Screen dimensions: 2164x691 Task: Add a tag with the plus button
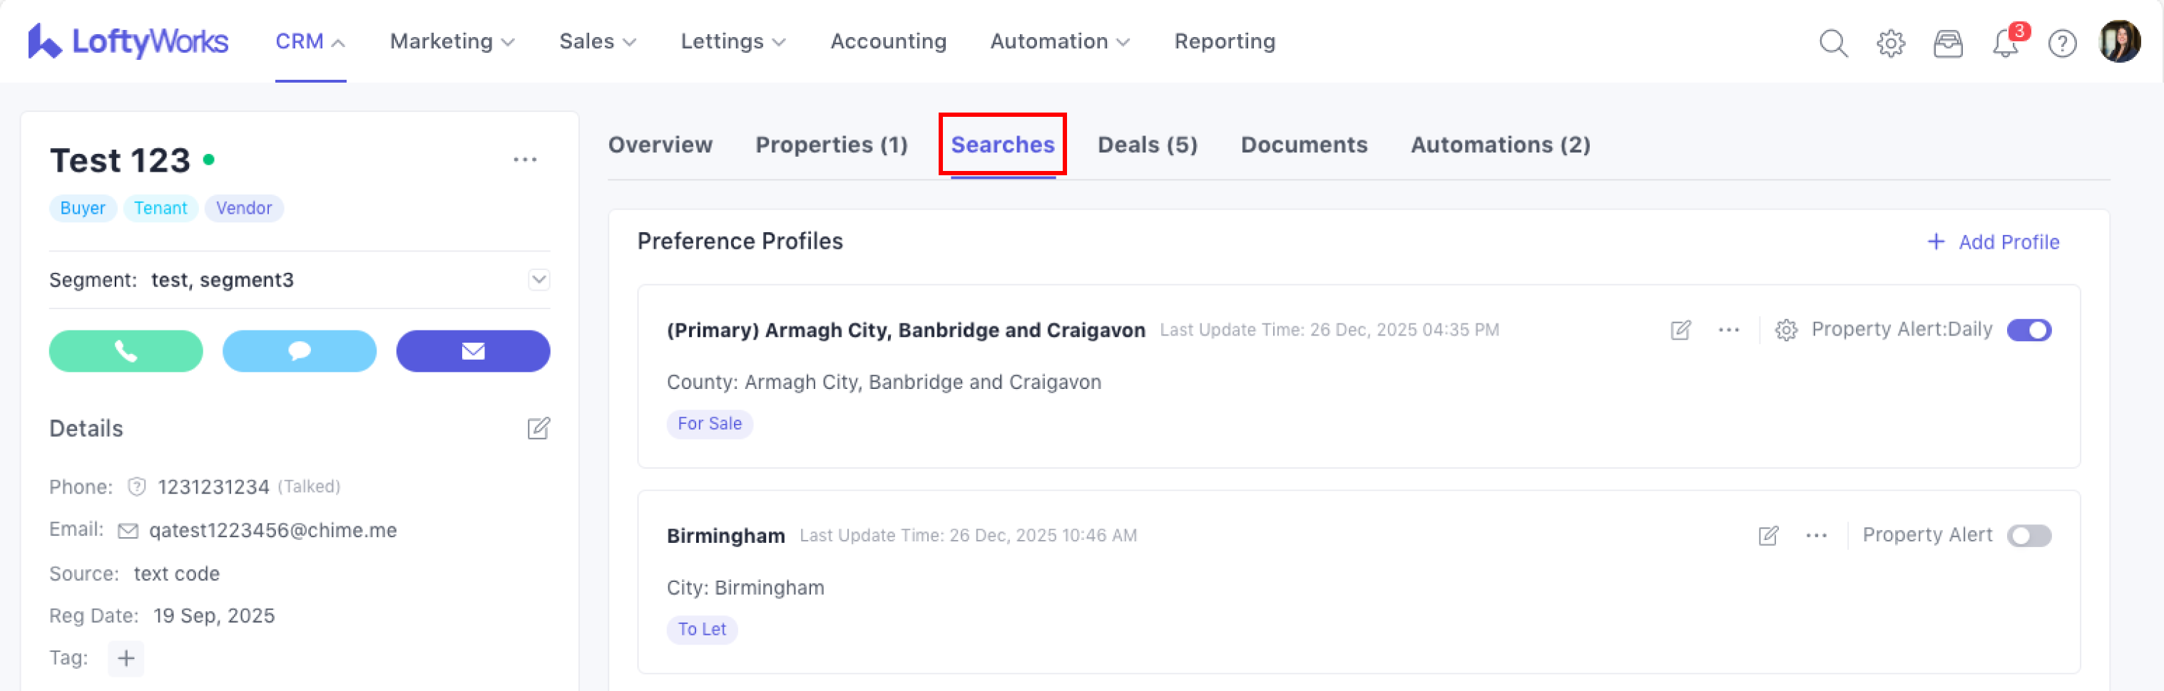(126, 658)
